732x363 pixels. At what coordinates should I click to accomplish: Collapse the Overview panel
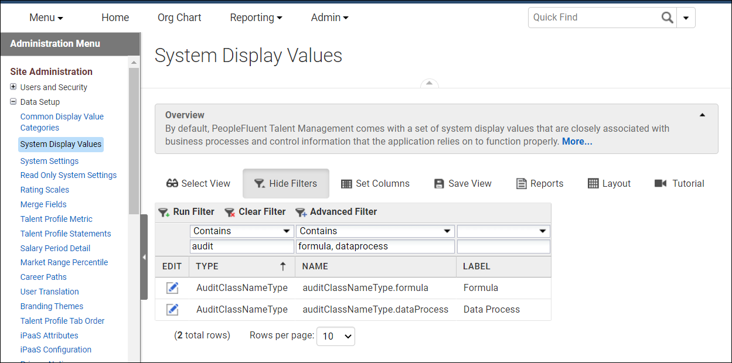point(702,115)
